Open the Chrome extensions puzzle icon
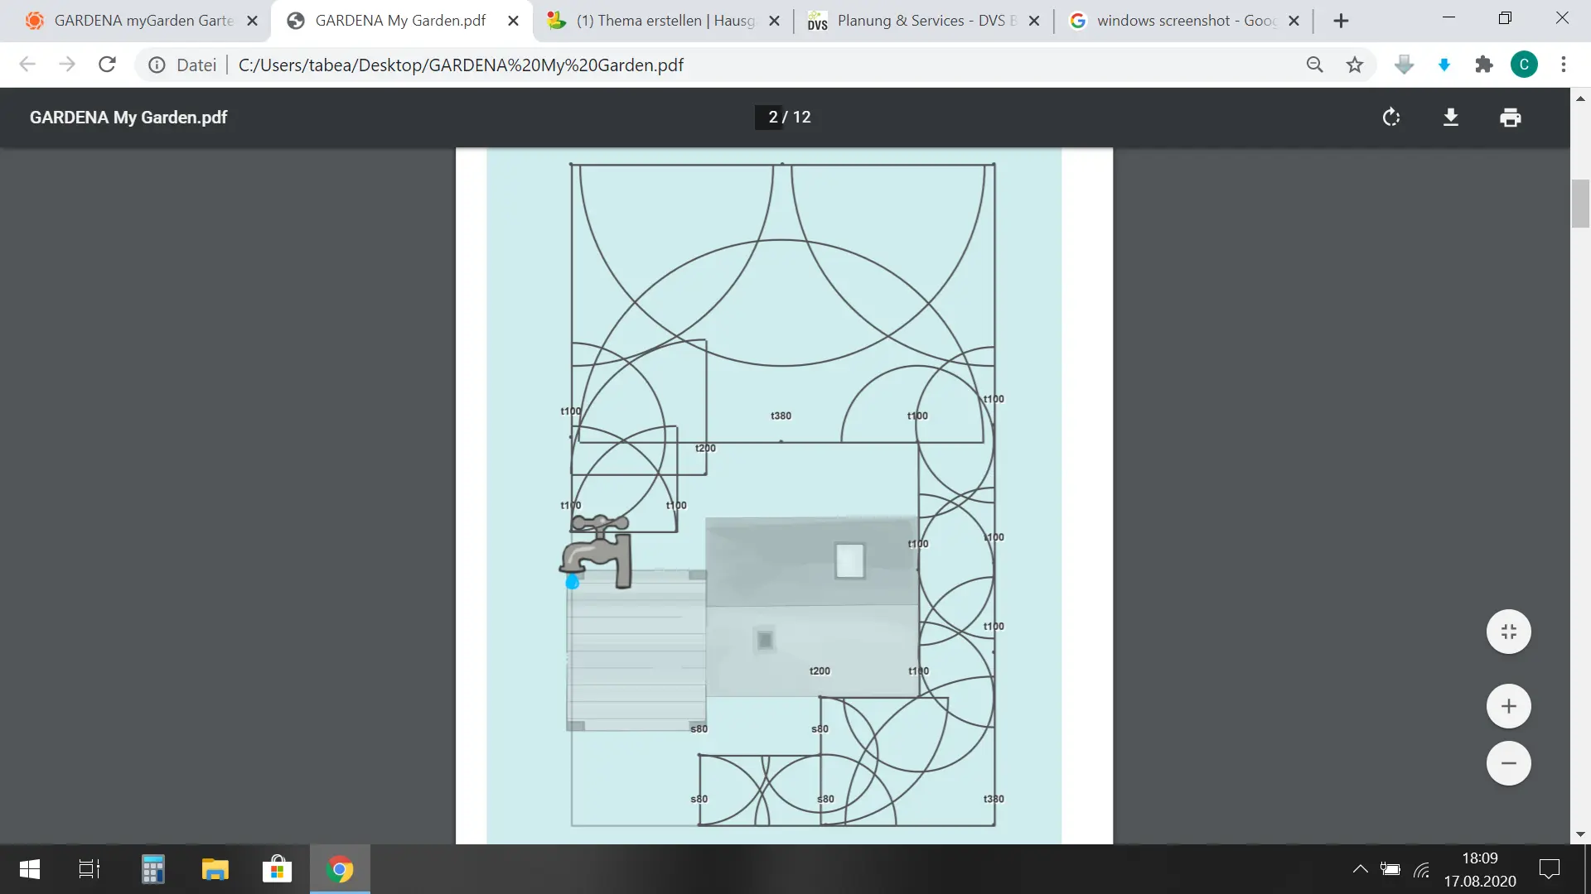This screenshot has height=894, width=1591. [x=1483, y=65]
